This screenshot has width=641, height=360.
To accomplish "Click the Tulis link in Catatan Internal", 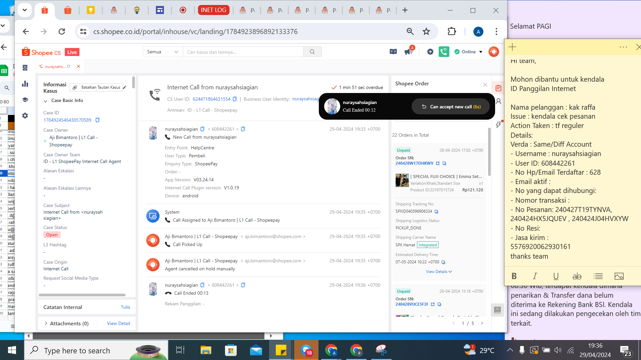I will click(125, 307).
